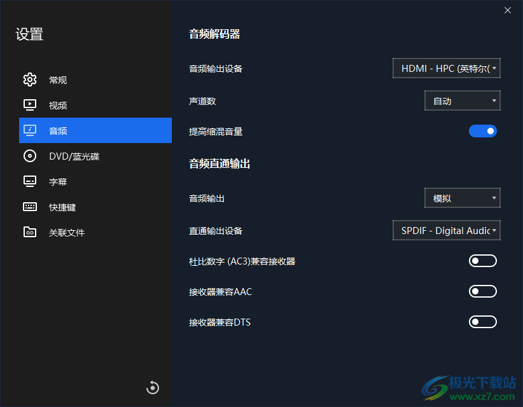The height and width of the screenshot is (407, 523).
Task: Click the 接收器兼容DTS label
Action: [x=220, y=322]
